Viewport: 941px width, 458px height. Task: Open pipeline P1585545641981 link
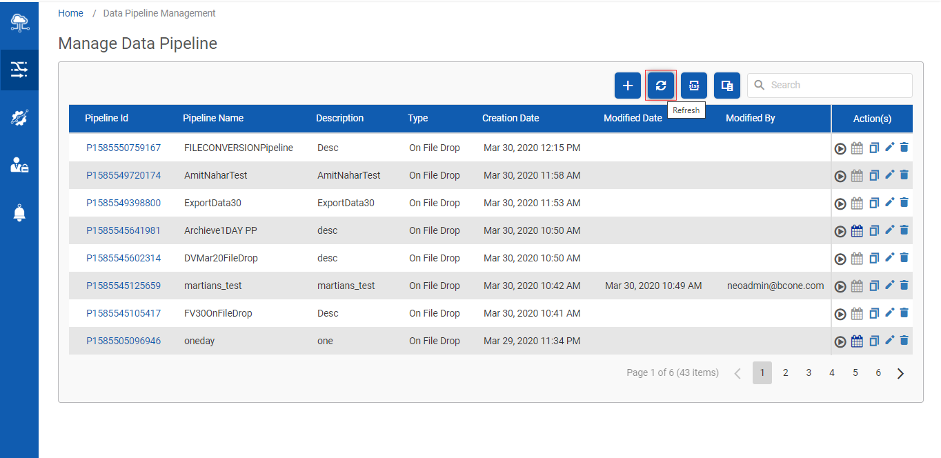pos(123,230)
